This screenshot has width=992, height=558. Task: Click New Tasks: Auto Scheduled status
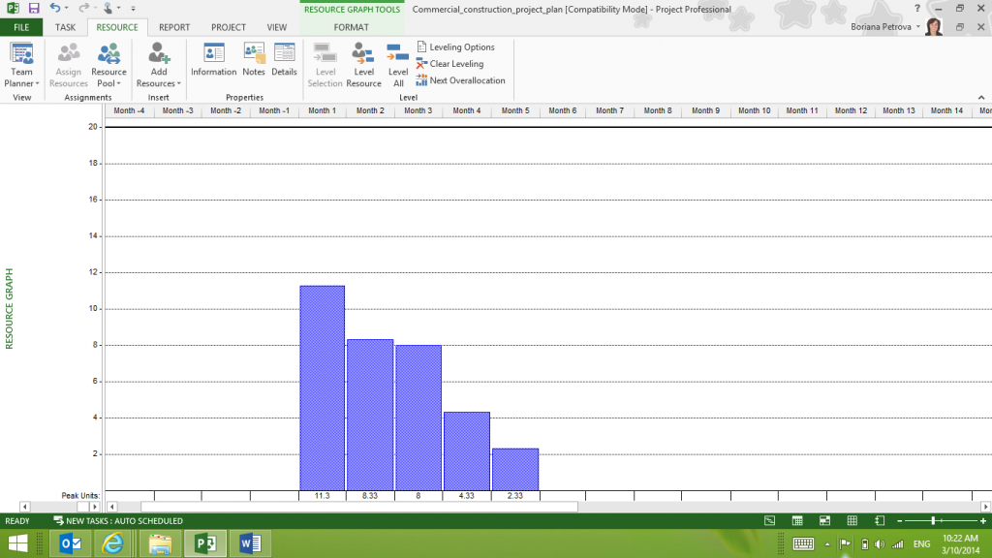pos(118,520)
